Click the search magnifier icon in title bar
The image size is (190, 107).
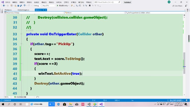click(119, 2)
